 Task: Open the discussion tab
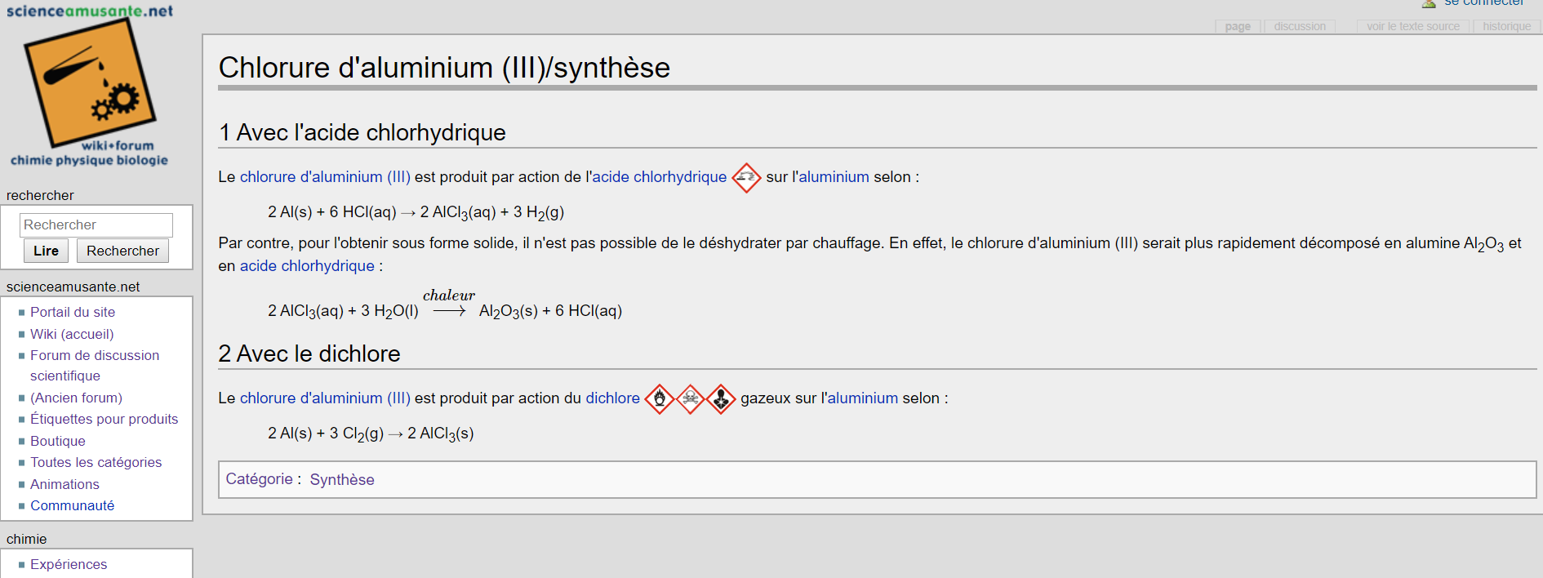coord(1300,26)
